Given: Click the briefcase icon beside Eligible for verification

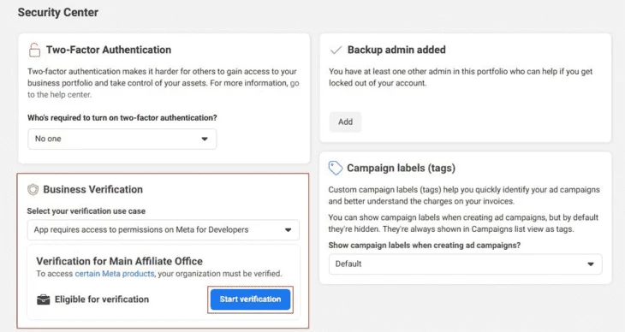Looking at the screenshot, I should [44, 299].
